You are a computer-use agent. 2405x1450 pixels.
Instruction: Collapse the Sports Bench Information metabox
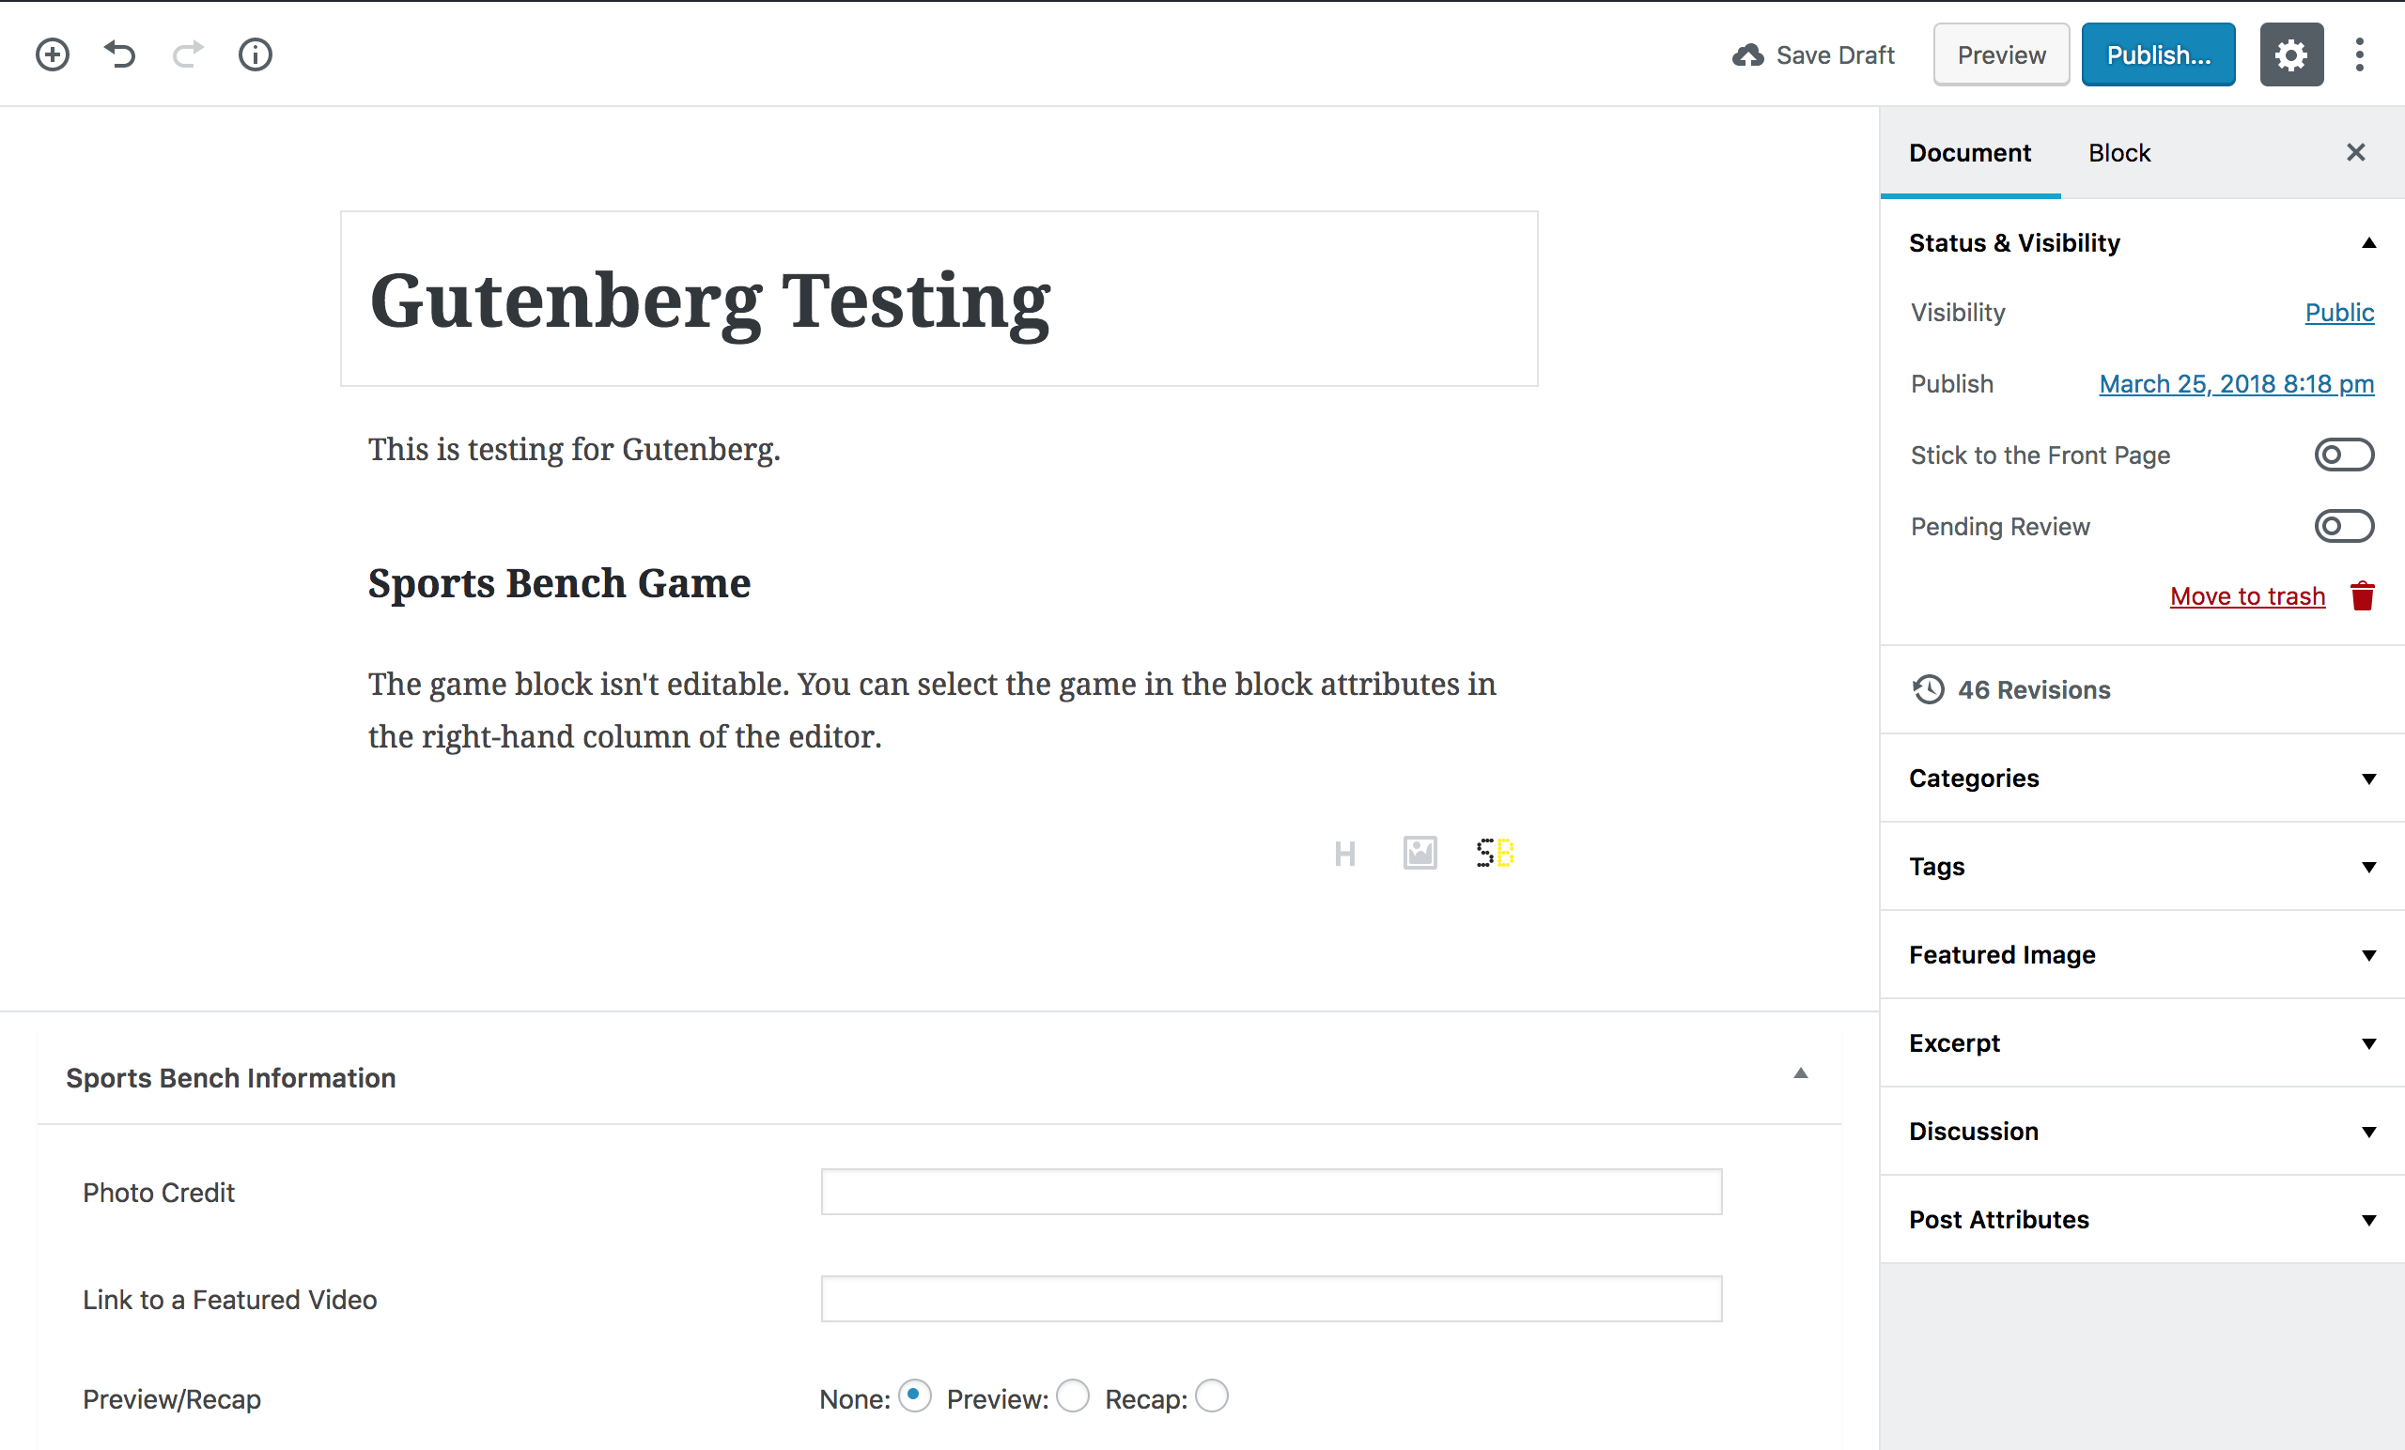coord(1800,1073)
